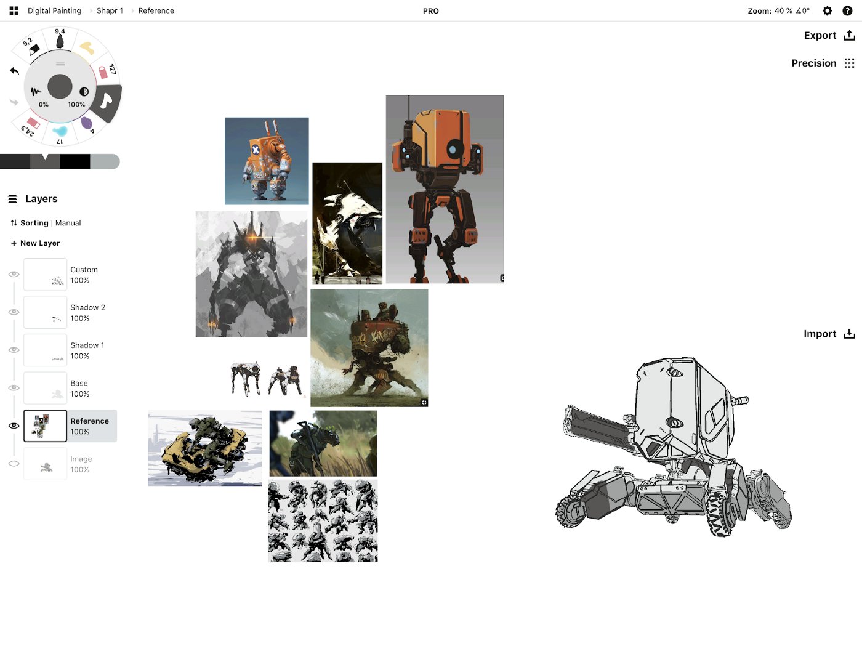This screenshot has height=646, width=862.
Task: Toggle visibility of the Shadow 2 layer
Action: click(14, 312)
